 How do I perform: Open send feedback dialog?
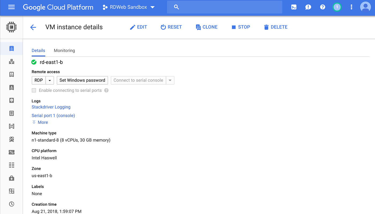[308, 7]
